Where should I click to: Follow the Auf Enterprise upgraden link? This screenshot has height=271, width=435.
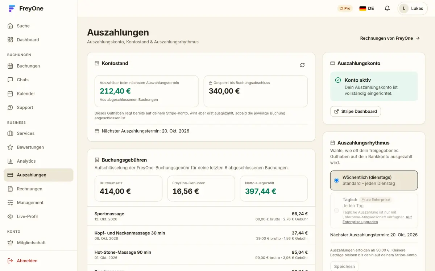(x=377, y=219)
